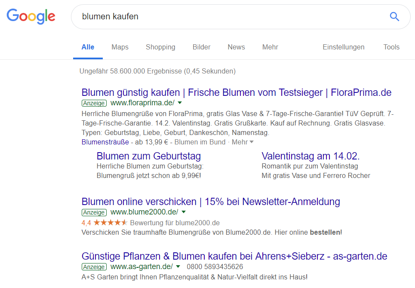Switch to the Bilder tab
Image resolution: width=415 pixels, height=288 pixels.
201,47
